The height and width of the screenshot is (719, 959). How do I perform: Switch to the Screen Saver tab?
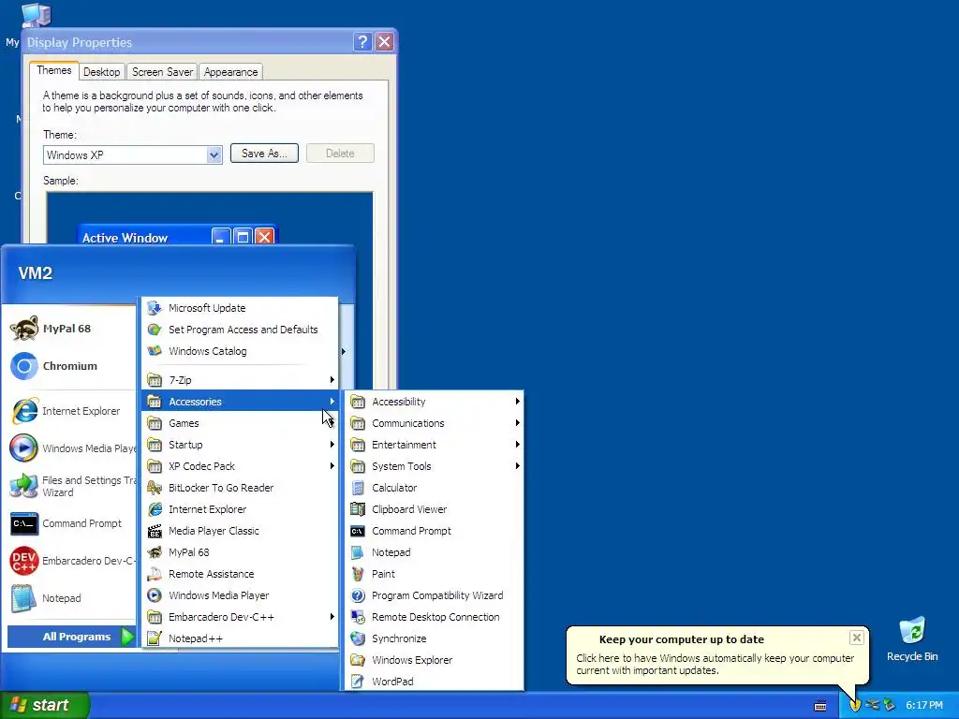click(162, 72)
